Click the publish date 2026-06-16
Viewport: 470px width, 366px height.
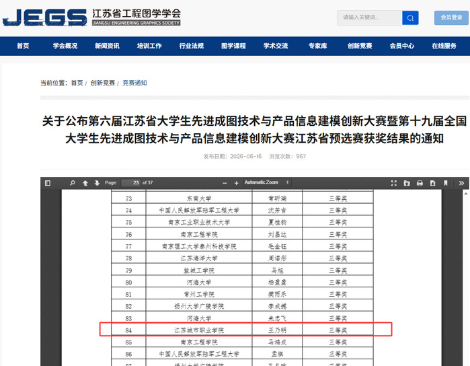coord(246,156)
